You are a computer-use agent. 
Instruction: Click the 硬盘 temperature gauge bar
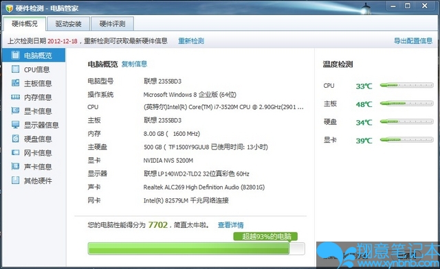(406, 121)
